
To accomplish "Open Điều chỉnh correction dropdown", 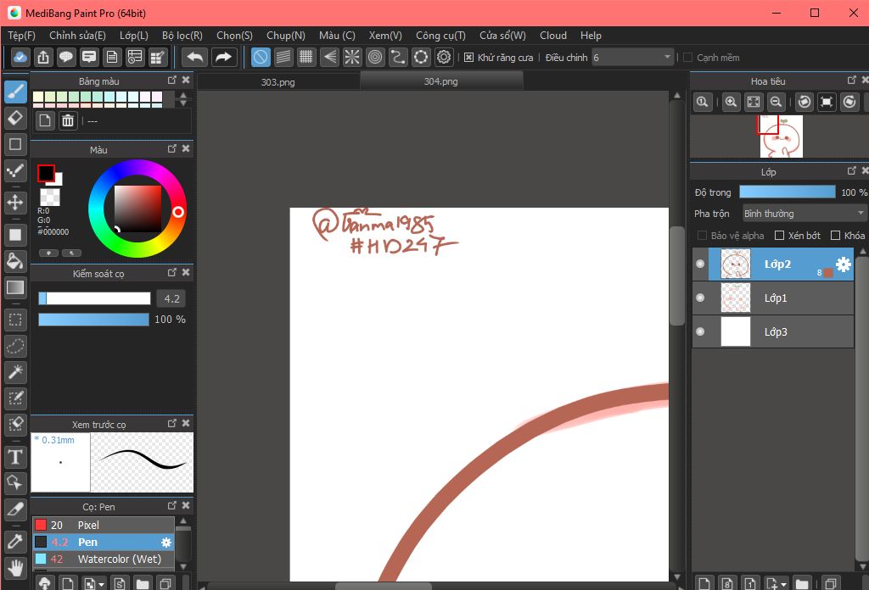I will (633, 58).
